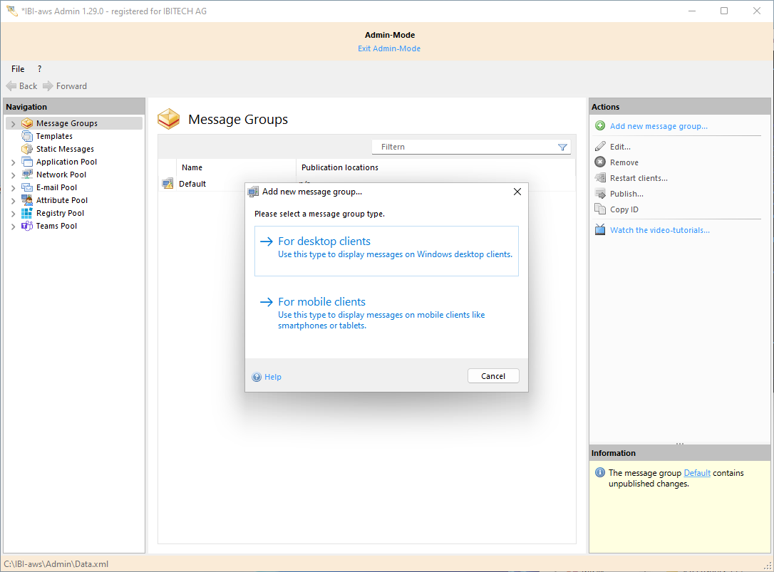Image resolution: width=774 pixels, height=572 pixels.
Task: Click the green Add new message group icon
Action: point(600,126)
